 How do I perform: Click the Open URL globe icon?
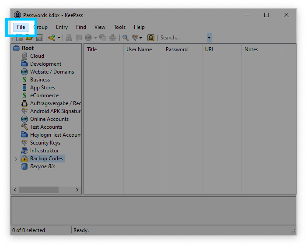coord(88,37)
